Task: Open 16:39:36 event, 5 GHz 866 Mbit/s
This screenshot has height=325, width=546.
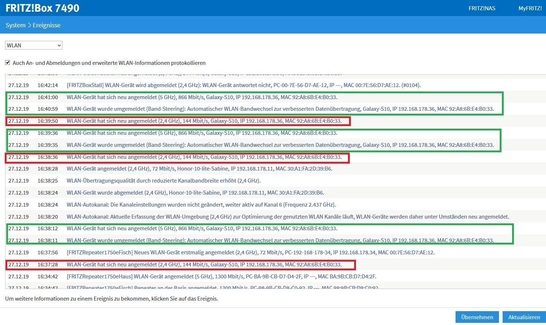Action: (202, 133)
